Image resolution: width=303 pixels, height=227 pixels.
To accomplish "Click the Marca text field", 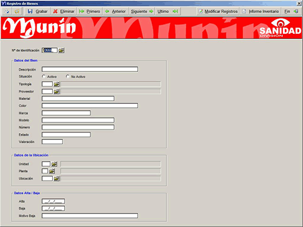I will pyautogui.click(x=66, y=113).
